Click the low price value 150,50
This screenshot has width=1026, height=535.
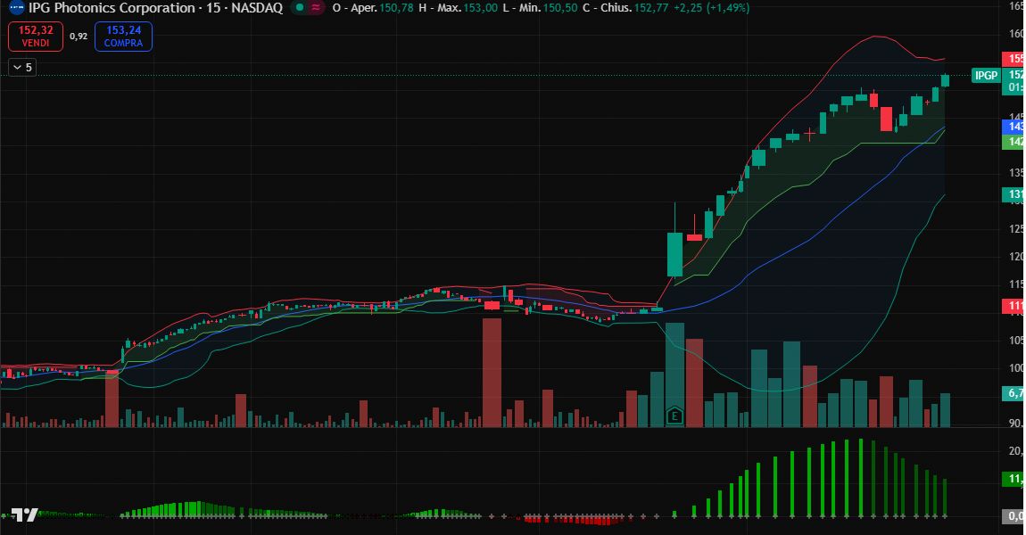coord(560,8)
